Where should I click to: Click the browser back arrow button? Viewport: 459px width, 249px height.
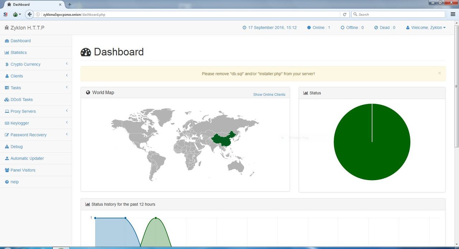(x=29, y=14)
